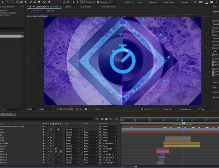Screen dimensions: 219x168
Task: Open workspace overflow chevrons after Libraries
Action: click(195, 2)
